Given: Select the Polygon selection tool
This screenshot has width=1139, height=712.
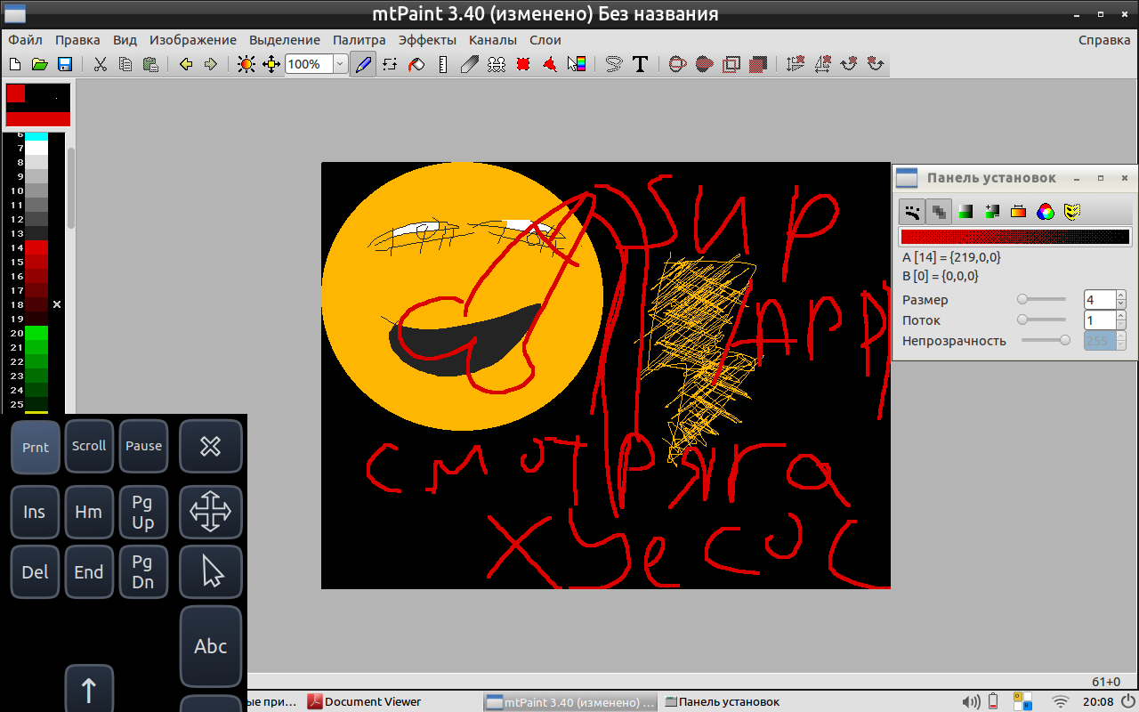Looking at the screenshot, I should 550,64.
